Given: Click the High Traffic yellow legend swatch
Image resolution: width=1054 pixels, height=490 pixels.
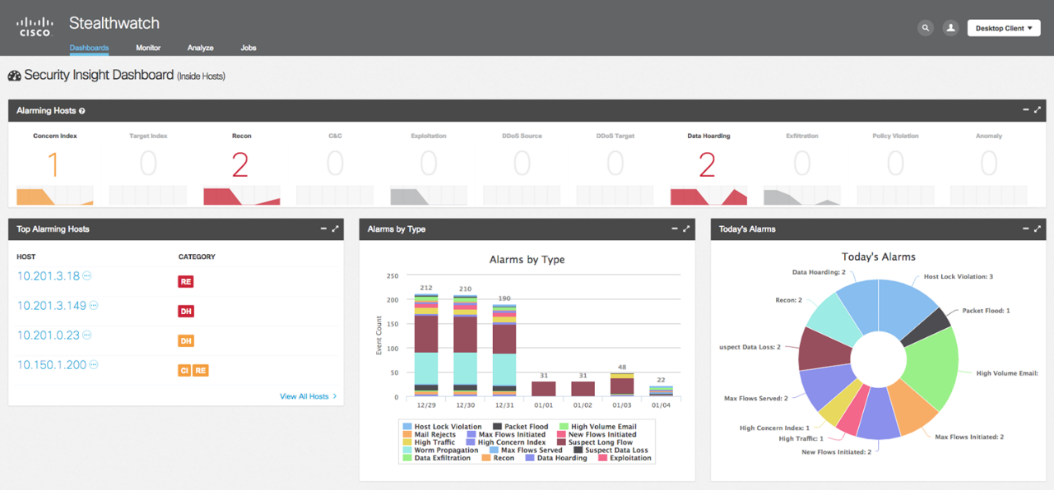Looking at the screenshot, I should pos(406,442).
